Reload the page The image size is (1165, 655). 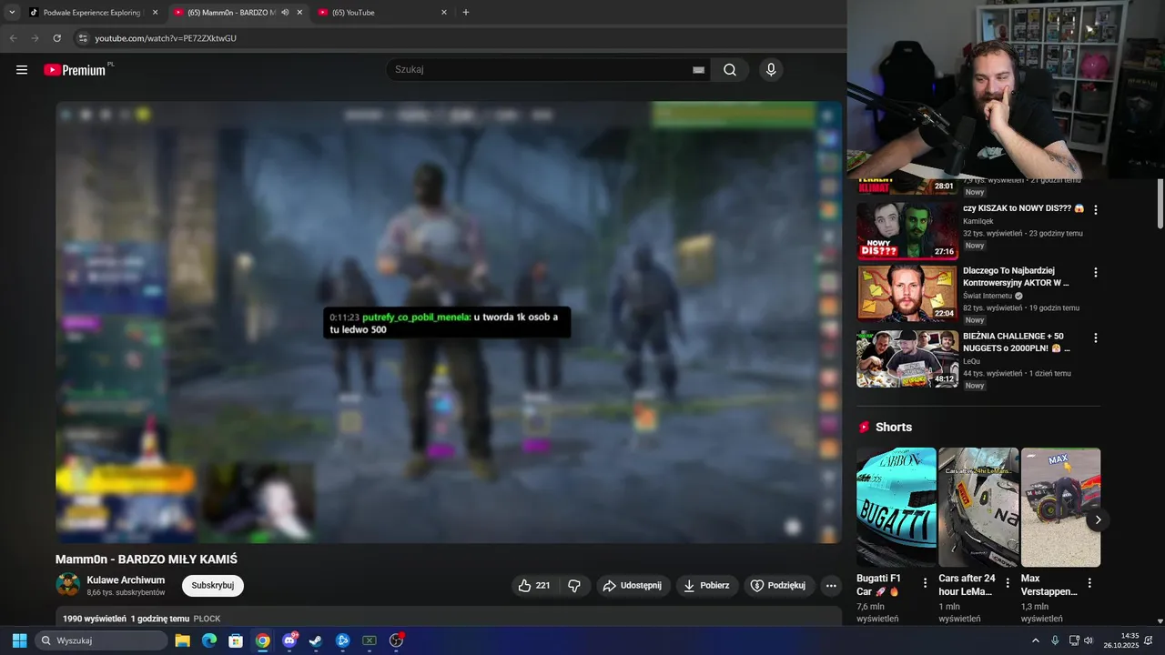tap(57, 38)
